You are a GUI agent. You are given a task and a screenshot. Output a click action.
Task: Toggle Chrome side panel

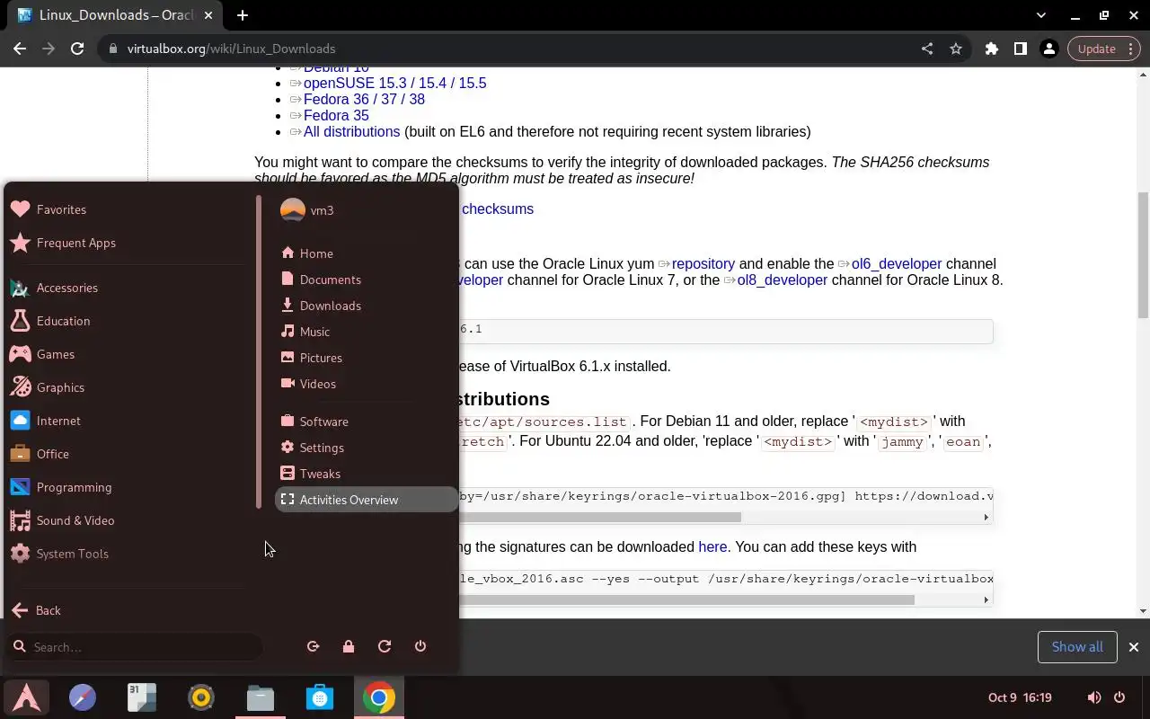point(1021,49)
